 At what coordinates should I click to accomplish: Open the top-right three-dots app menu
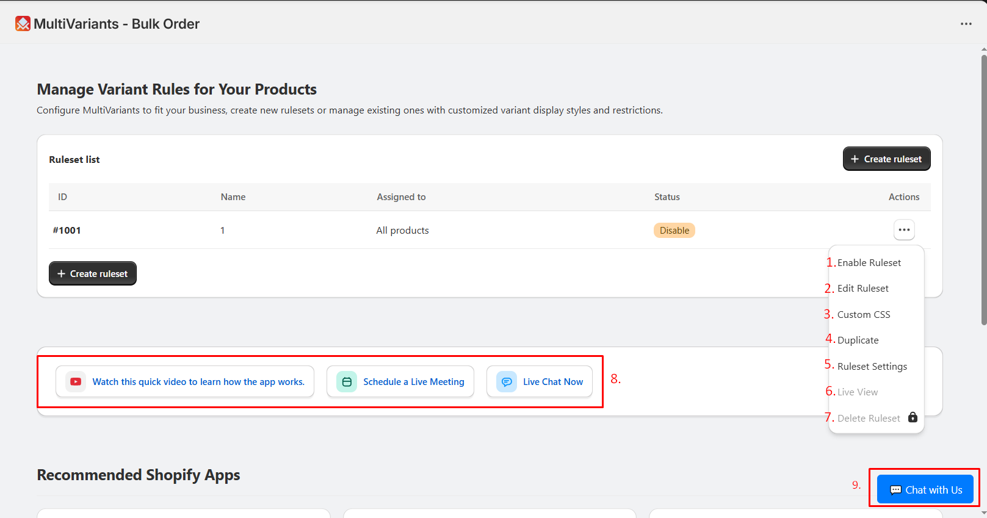pyautogui.click(x=966, y=24)
